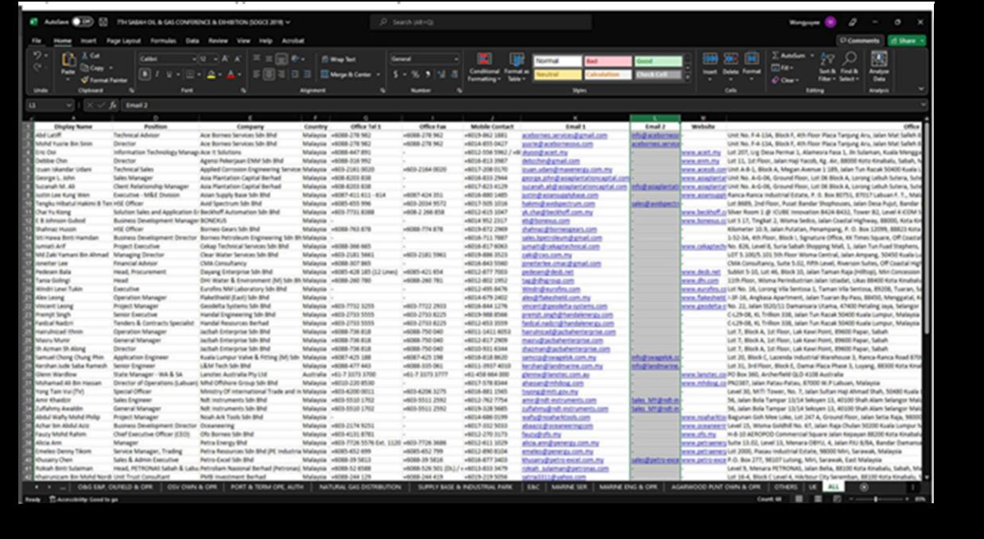Click the green Share button

pos(906,41)
